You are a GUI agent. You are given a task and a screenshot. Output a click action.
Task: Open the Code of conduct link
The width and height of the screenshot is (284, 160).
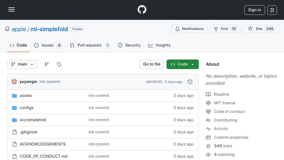click(229, 112)
